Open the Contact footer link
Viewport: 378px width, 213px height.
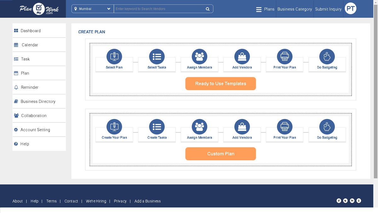(71, 201)
